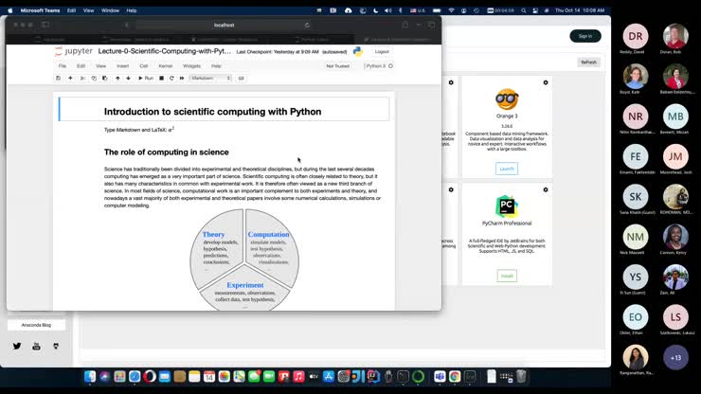Insert a cell below with plus icon
The height and width of the screenshot is (394, 701).
coord(70,78)
